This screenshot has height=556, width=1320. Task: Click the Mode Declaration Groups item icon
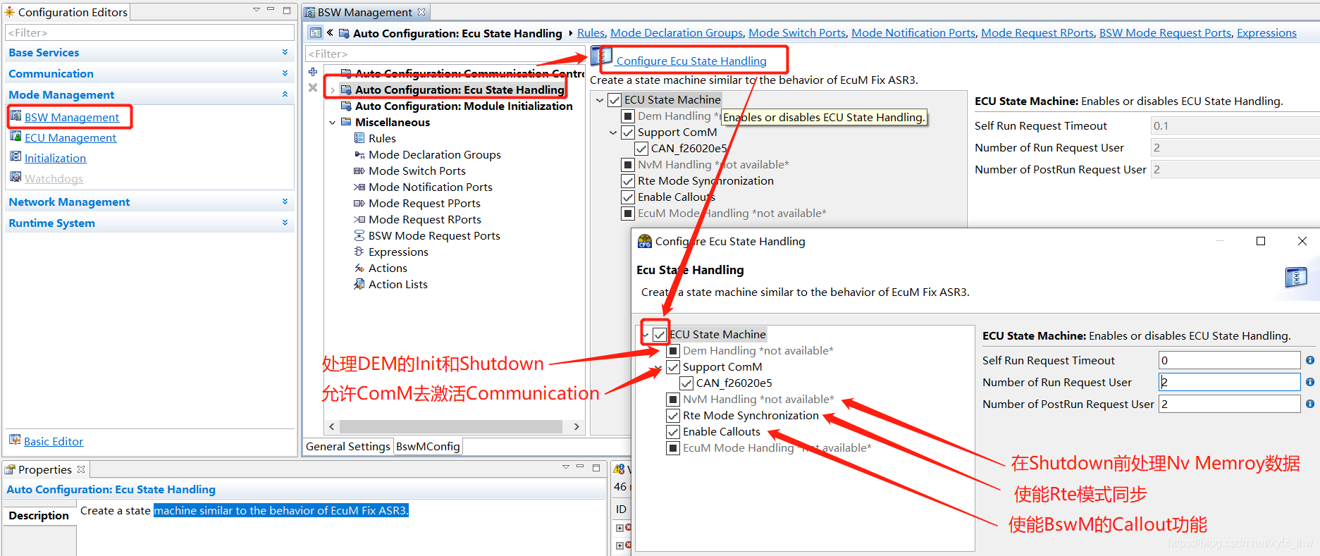coord(359,154)
